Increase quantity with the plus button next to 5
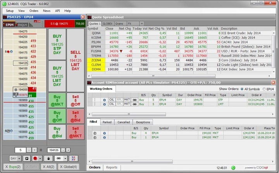Image resolution: width=279 pixels, height=173 pixels. (34, 150)
